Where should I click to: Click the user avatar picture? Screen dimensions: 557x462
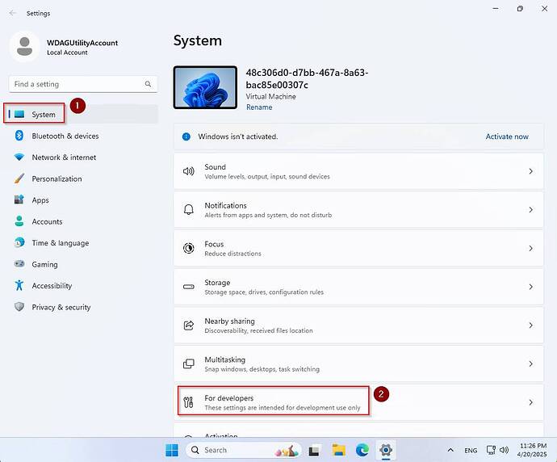click(24, 47)
